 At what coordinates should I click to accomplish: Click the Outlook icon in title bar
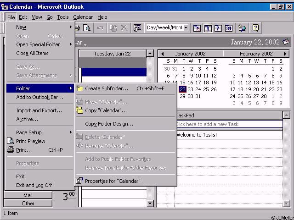(x=5, y=7)
